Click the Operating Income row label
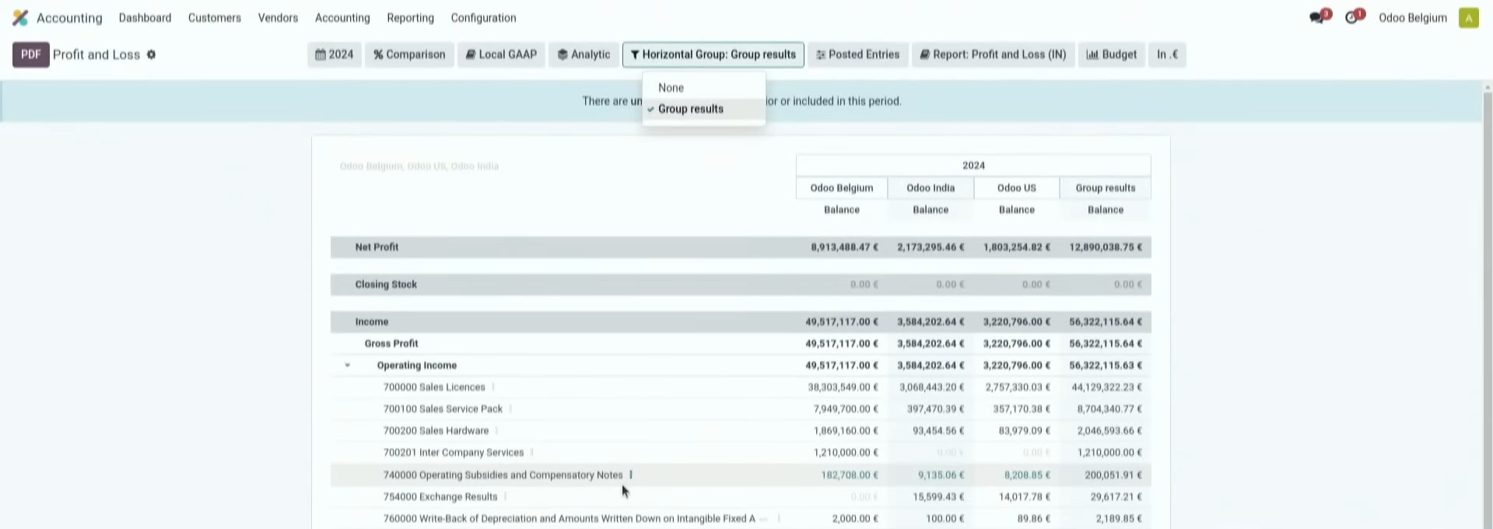1493x529 pixels. coord(416,365)
